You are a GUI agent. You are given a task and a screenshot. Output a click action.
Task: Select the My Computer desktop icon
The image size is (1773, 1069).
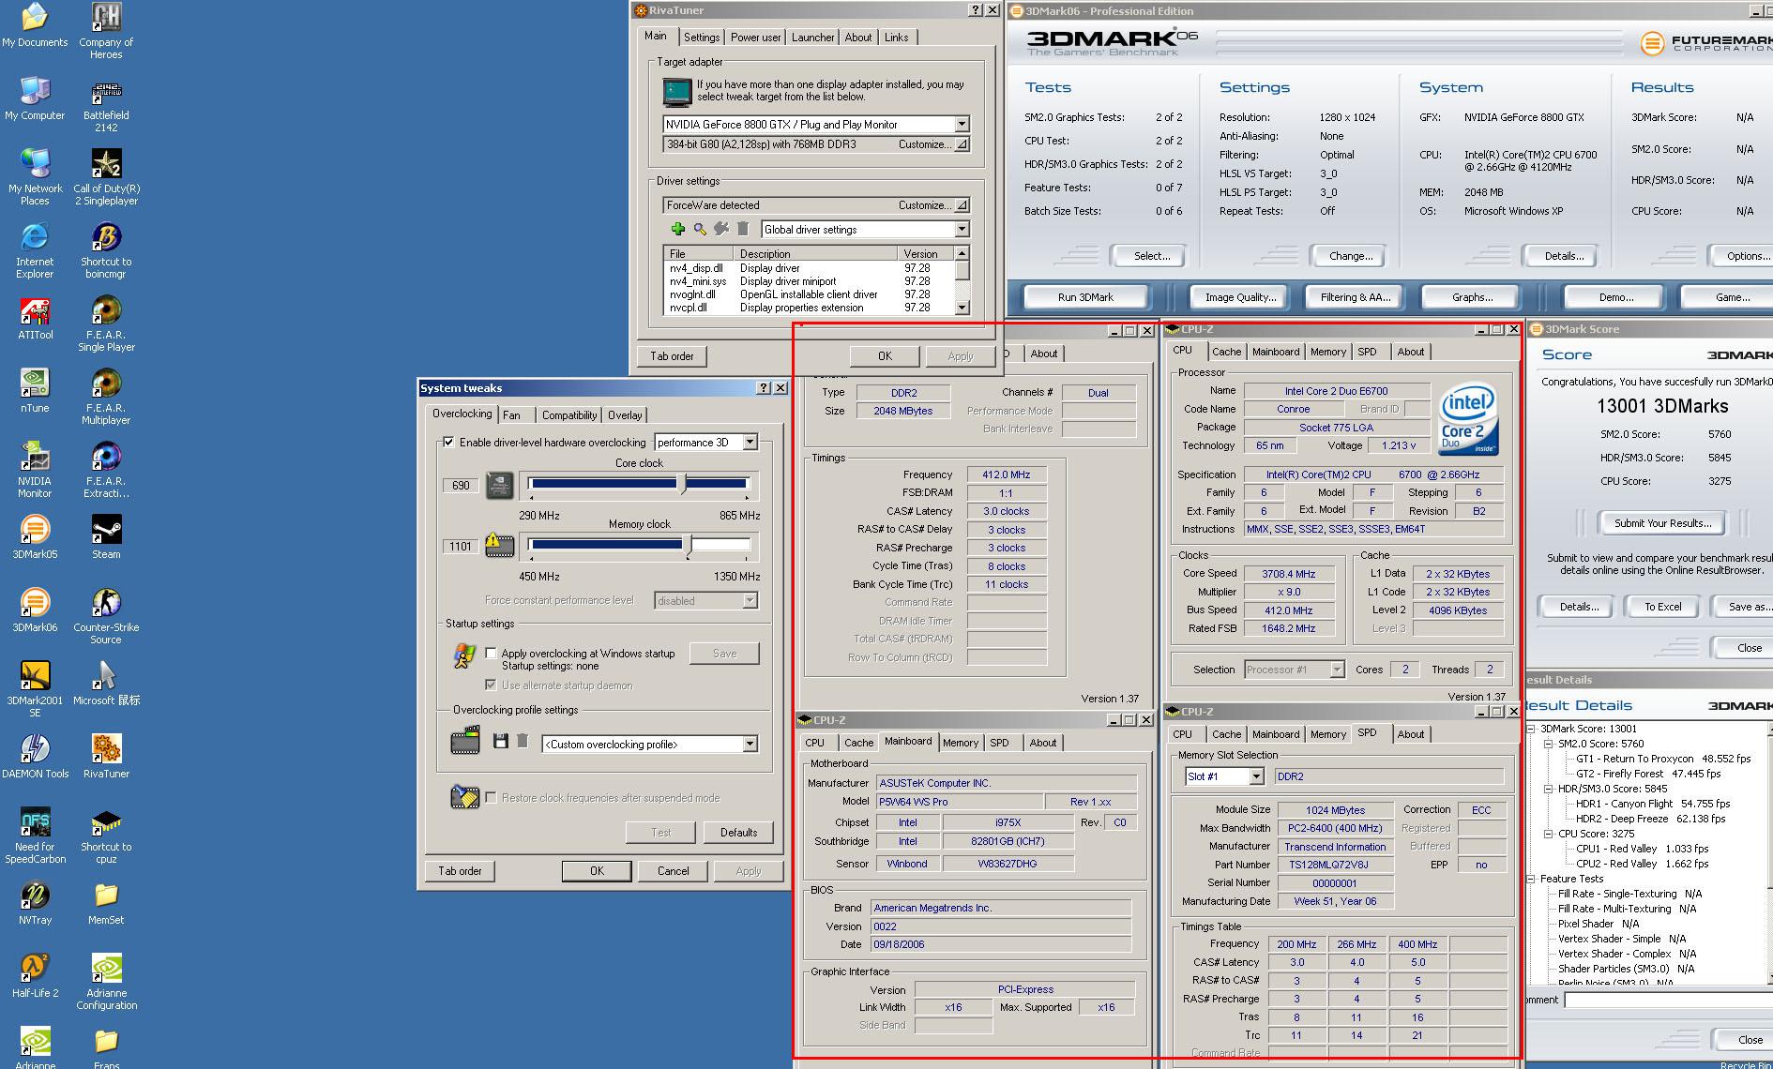[35, 99]
